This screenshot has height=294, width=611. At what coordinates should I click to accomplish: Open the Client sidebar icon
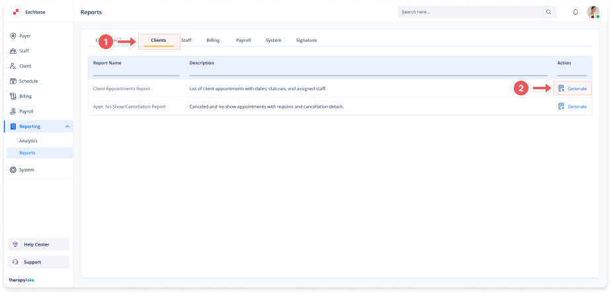click(x=13, y=66)
